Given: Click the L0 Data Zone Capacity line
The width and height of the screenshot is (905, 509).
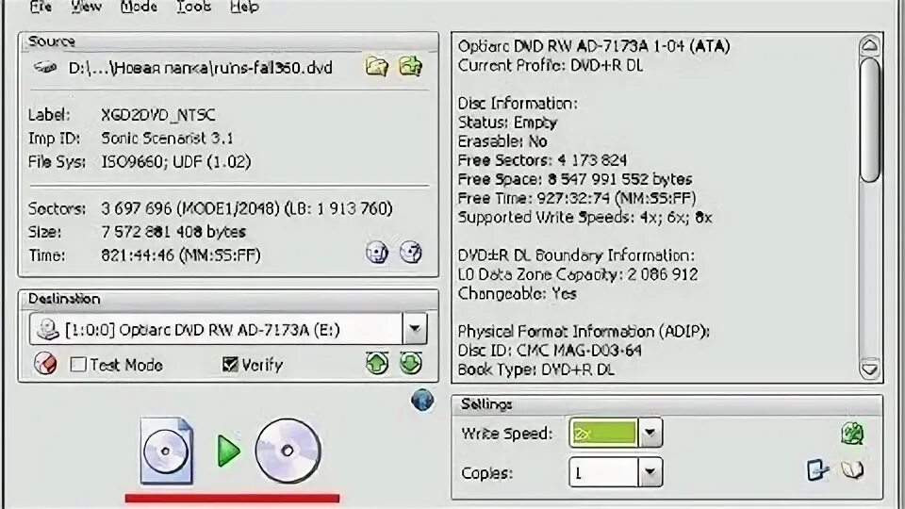Looking at the screenshot, I should (x=578, y=274).
